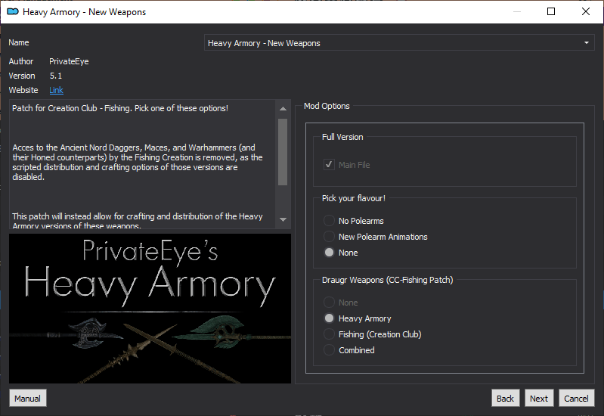
Task: Click the Mod Organizer icon in title bar
Action: [x=13, y=11]
